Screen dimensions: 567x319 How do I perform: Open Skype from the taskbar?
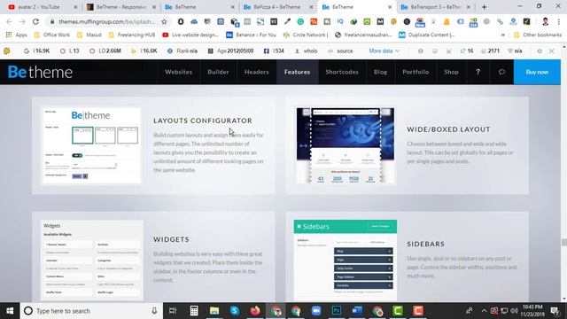click(x=235, y=311)
